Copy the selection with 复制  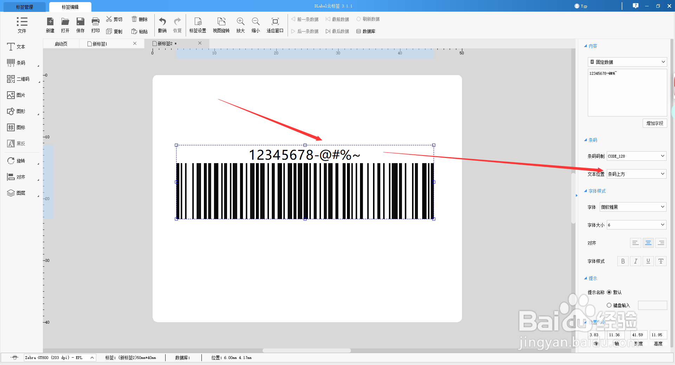[114, 32]
